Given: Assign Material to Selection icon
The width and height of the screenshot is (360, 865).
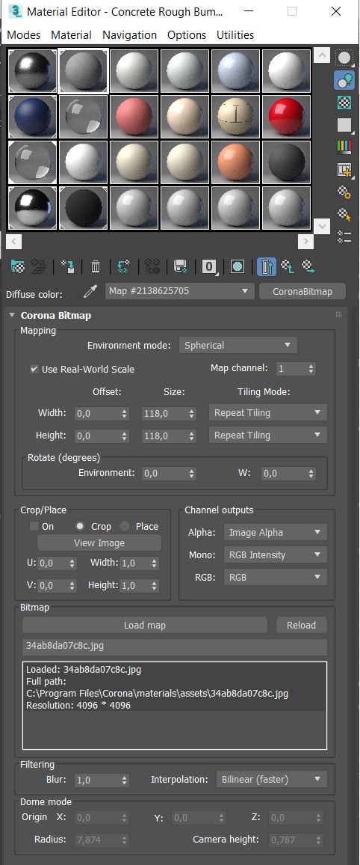Looking at the screenshot, I should pyautogui.click(x=68, y=267).
